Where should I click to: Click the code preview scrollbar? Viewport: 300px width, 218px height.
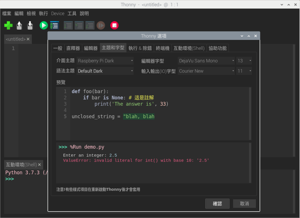point(250,114)
